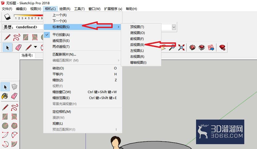Screen dimensions: 257x149
Task: Open the 绘图(R) Draw menu
Action: coord(65,9)
